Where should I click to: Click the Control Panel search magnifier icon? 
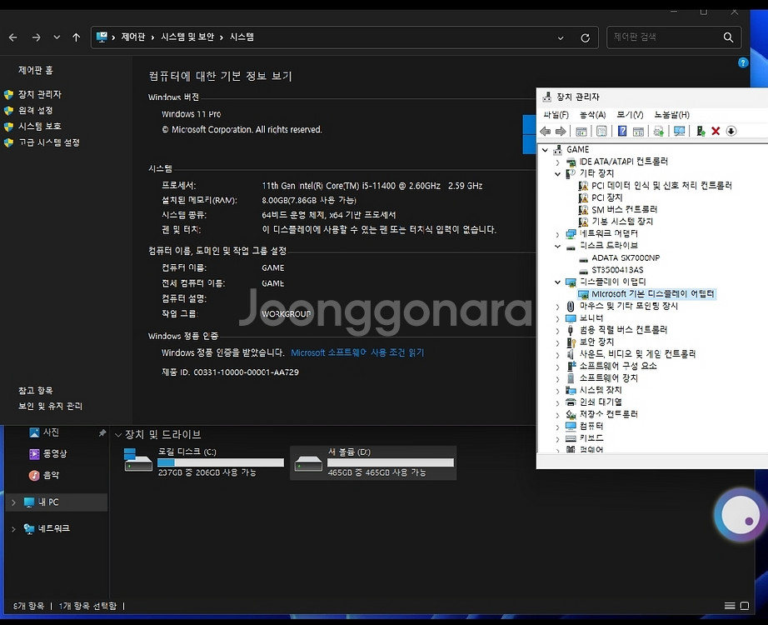click(728, 37)
